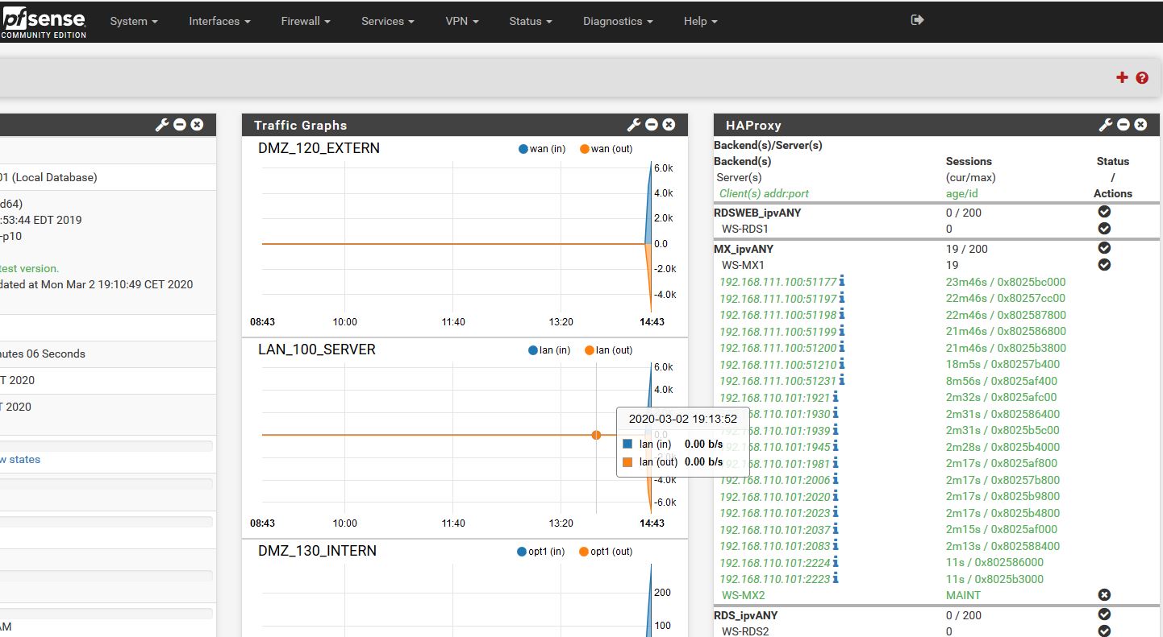The width and height of the screenshot is (1163, 637).
Task: Click status check icon for RDS_ipvANY backend
Action: coord(1104,614)
